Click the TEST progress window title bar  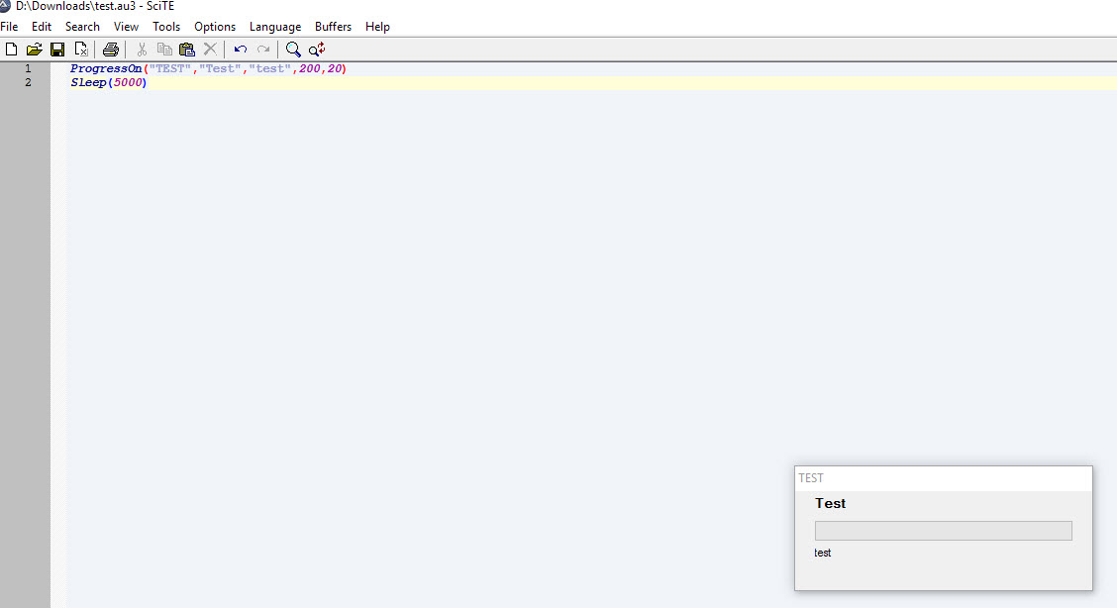[943, 478]
